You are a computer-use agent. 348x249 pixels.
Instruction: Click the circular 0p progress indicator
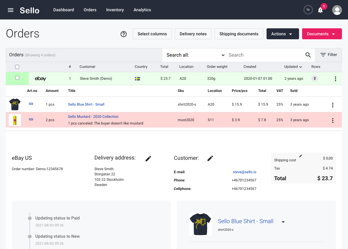(x=308, y=10)
